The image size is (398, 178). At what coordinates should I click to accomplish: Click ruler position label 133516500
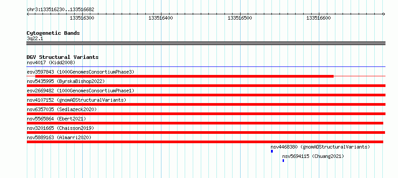[x=240, y=18]
